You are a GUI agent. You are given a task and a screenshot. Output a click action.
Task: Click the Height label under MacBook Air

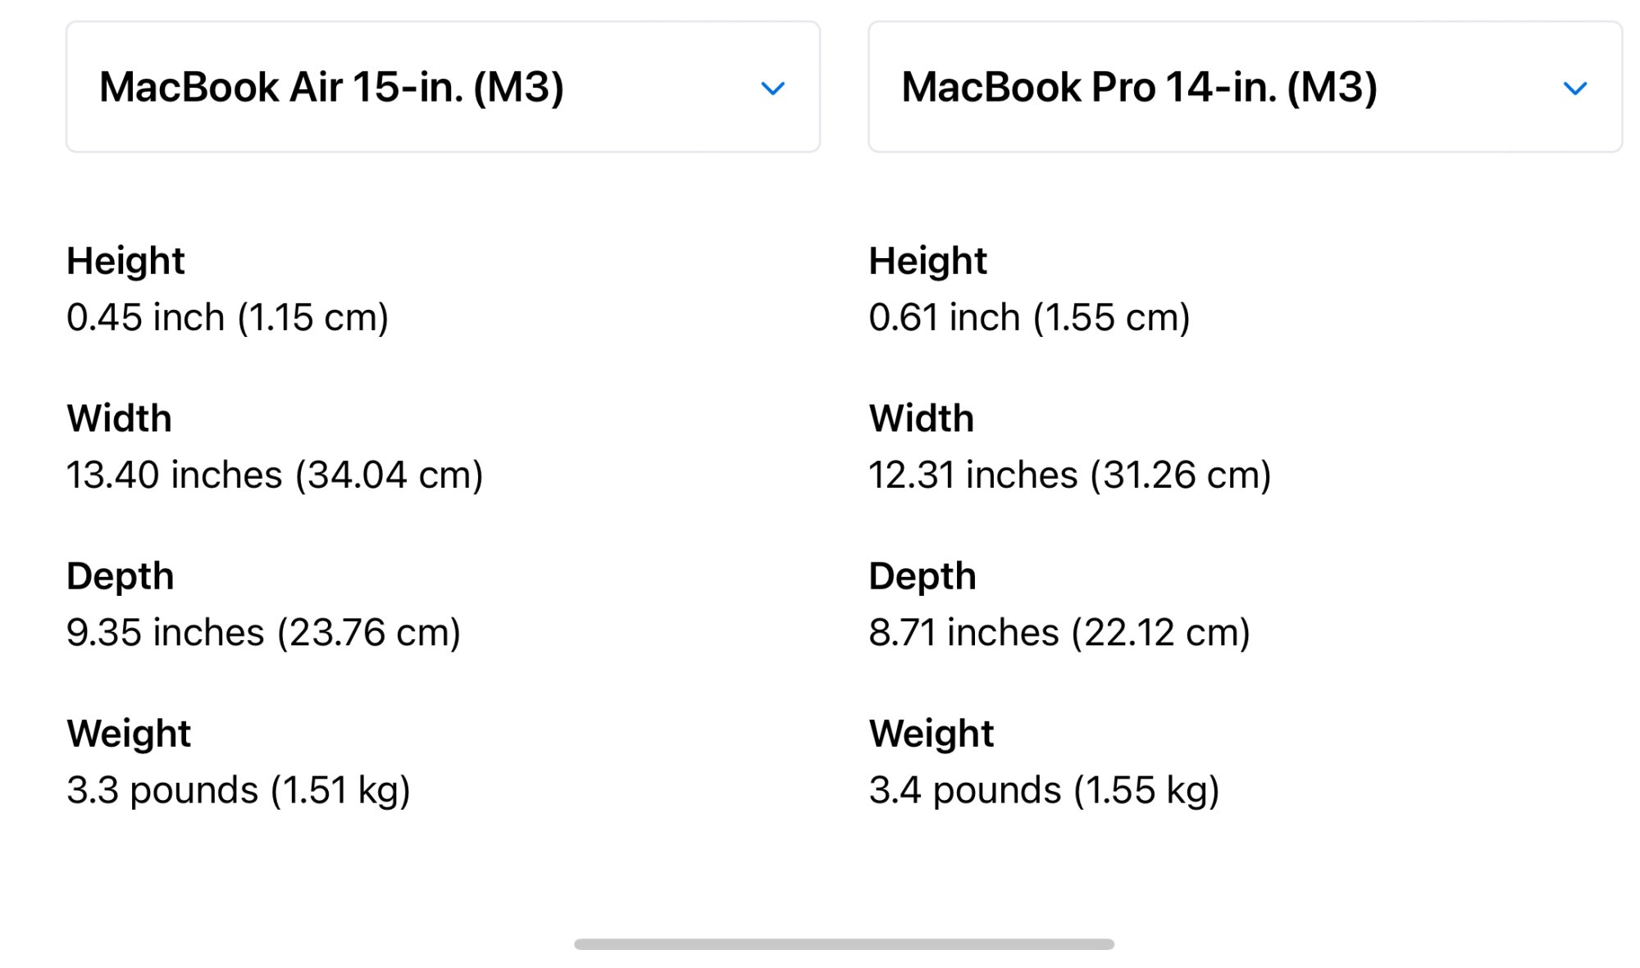click(x=125, y=261)
